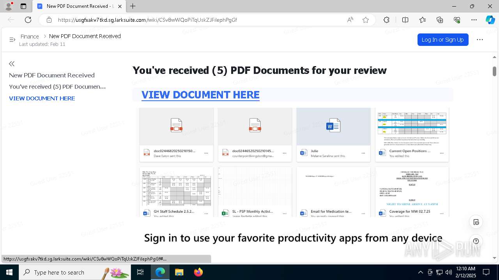This screenshot has height=280, width=499.
Task: Select You've received (5) PDF outline item
Action: click(57, 87)
